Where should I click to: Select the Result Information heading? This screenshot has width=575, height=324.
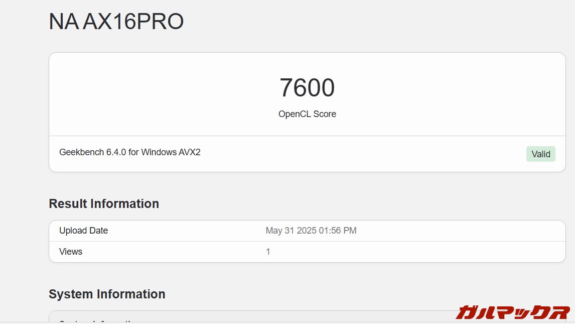click(104, 203)
